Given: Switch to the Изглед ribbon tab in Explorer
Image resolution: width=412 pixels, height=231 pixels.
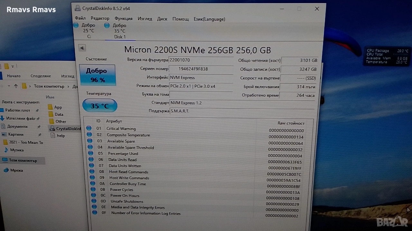Looking at the screenshot, I should [x=68, y=76].
